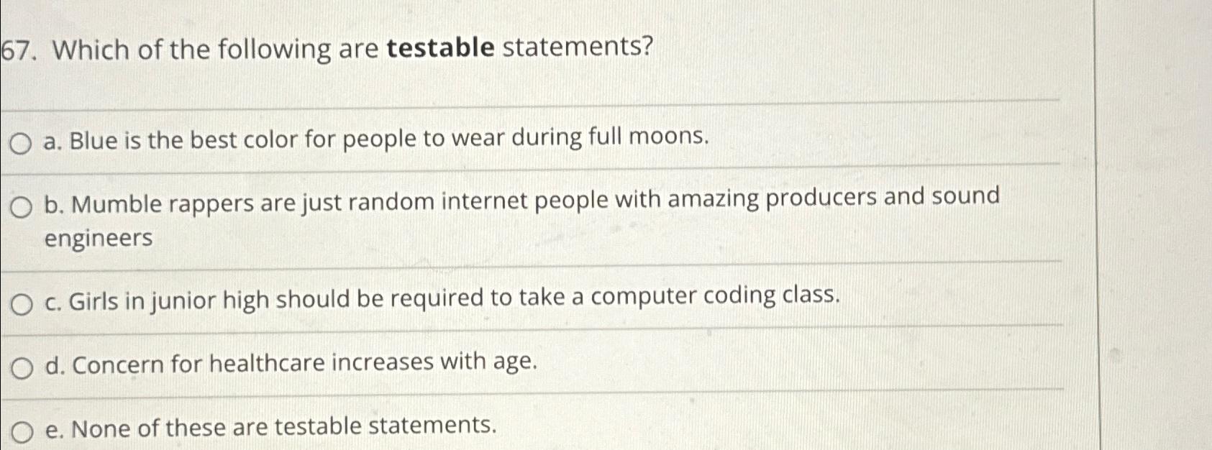The image size is (1212, 450).
Task: Select answer option c radio button
Action: [22, 304]
